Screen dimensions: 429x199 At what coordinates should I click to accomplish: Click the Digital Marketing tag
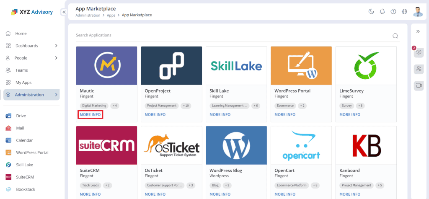point(94,106)
